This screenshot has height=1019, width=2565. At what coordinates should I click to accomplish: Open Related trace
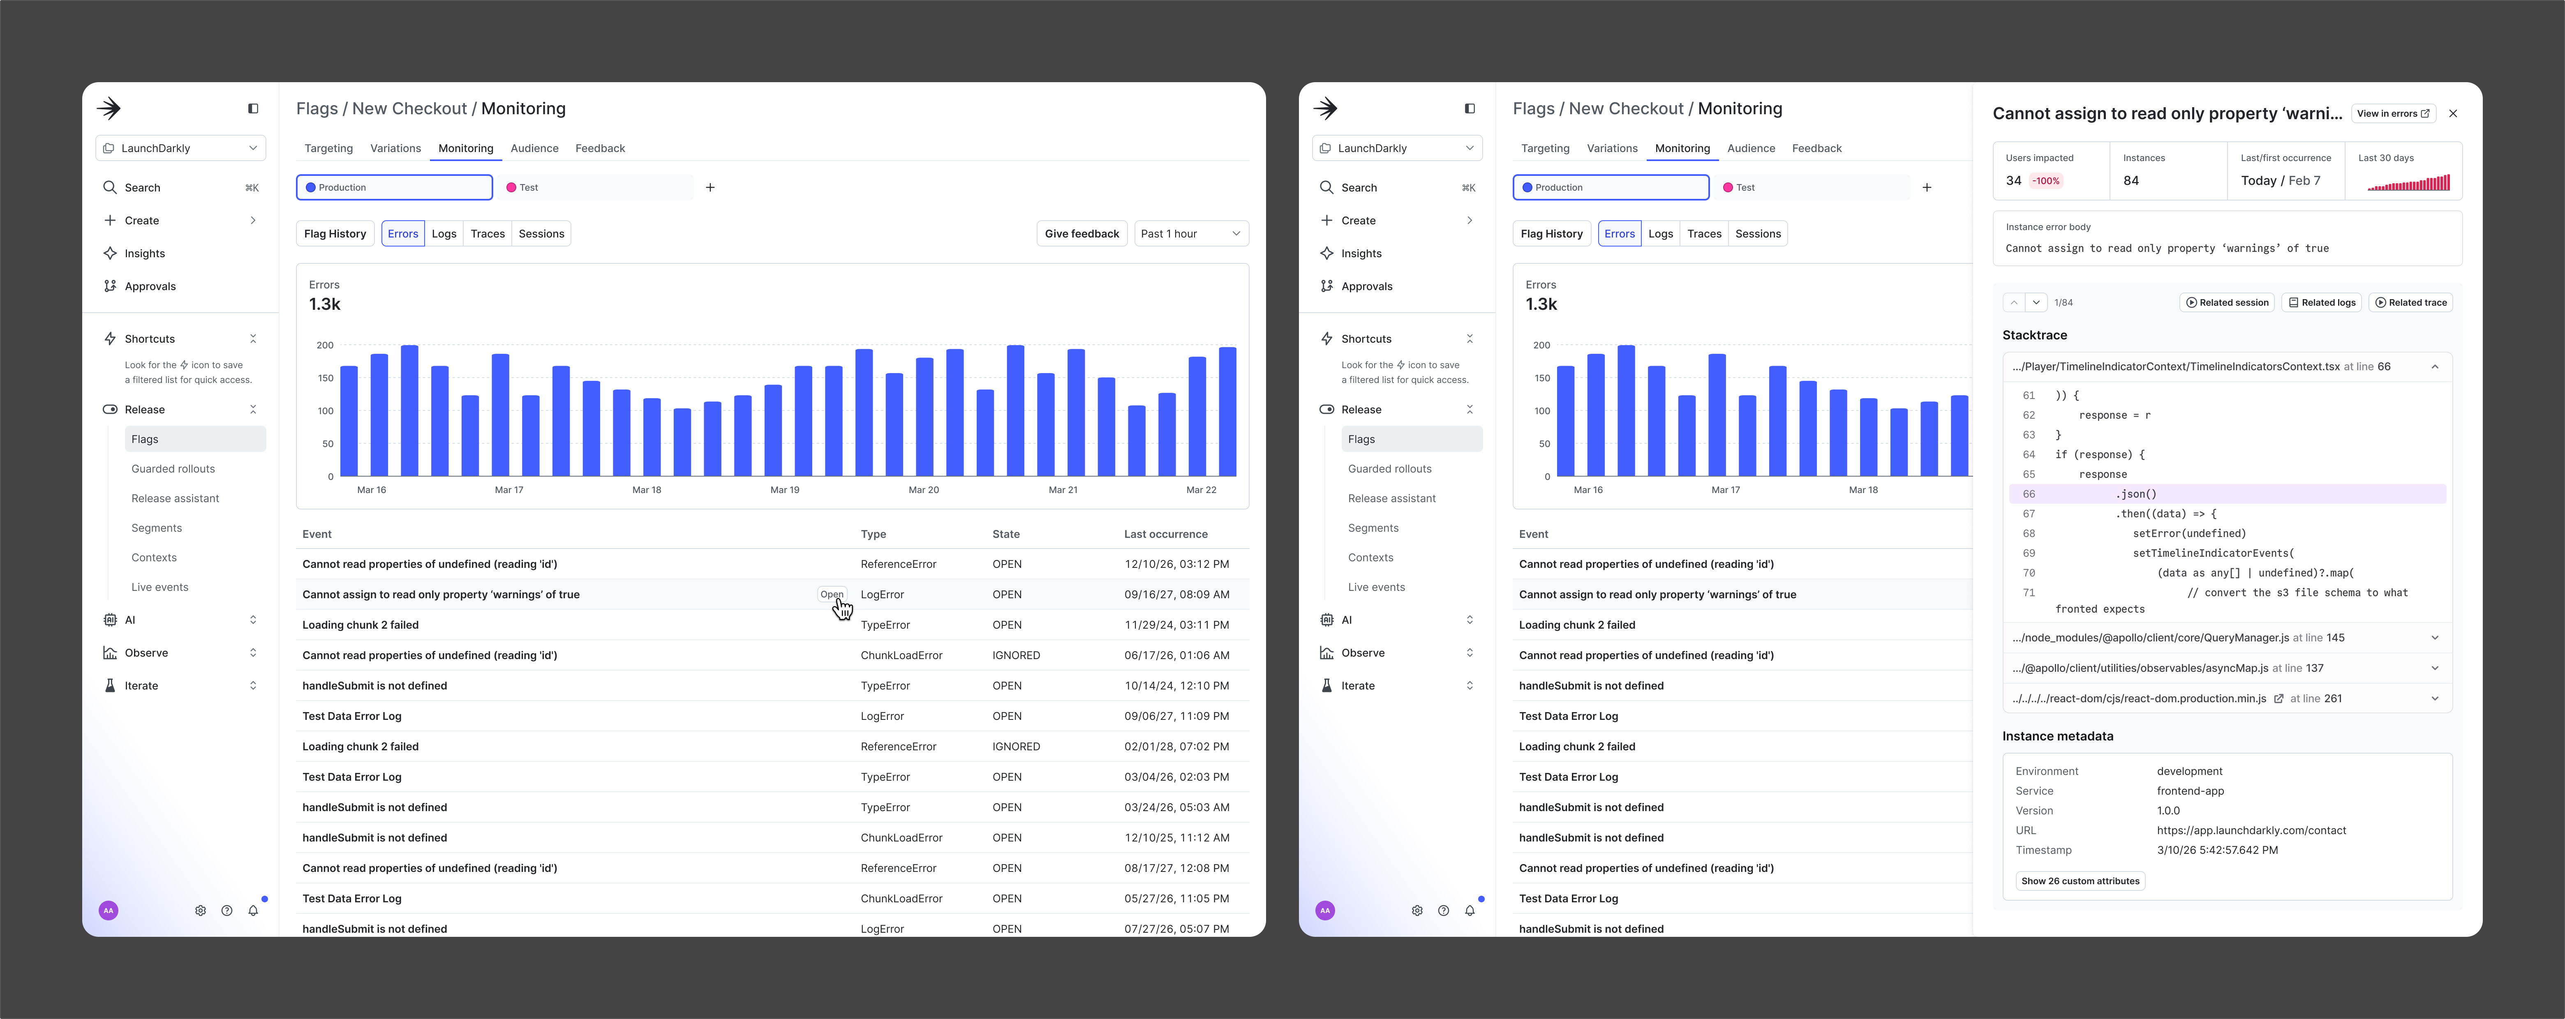pos(2411,302)
